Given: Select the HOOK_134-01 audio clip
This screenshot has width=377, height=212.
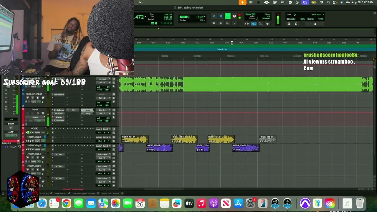Looking at the screenshot, I should click(246, 148).
